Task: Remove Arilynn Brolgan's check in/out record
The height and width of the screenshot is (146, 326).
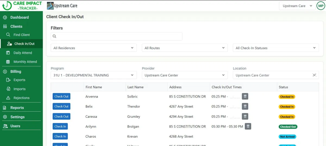Action: pyautogui.click(x=248, y=126)
